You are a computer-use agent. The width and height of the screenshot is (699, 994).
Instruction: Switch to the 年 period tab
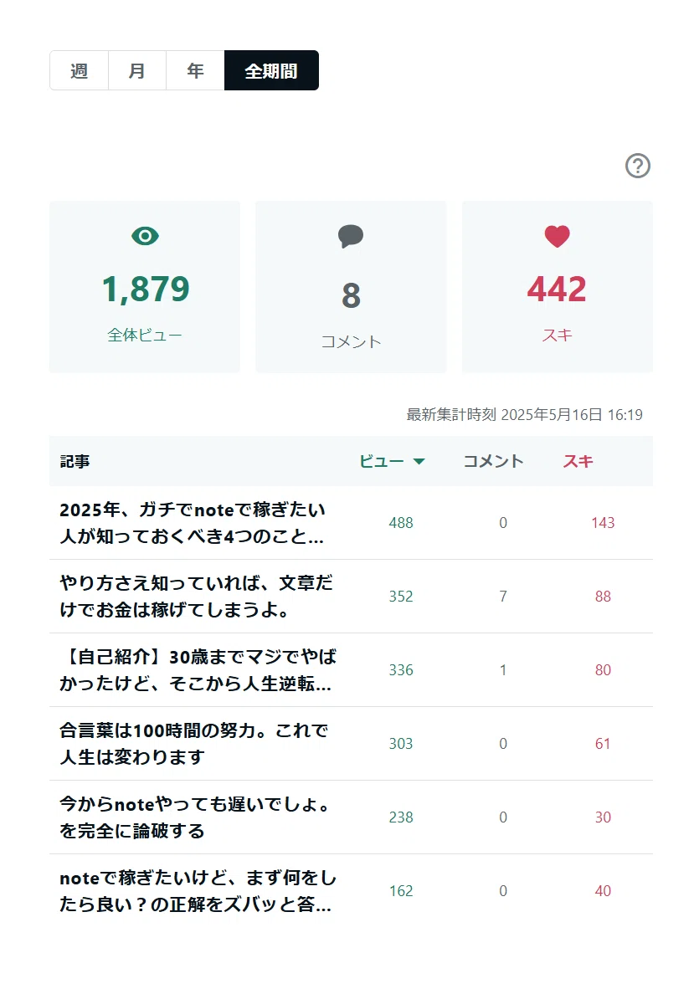195,70
